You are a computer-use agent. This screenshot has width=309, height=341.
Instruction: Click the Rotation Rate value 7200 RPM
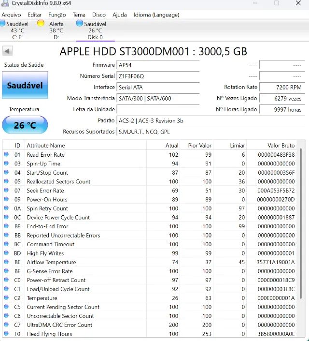[282, 87]
